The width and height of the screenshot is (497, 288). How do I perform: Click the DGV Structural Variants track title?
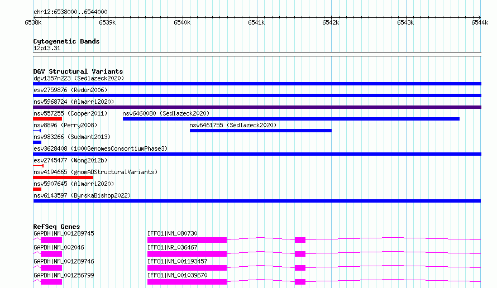tap(78, 71)
